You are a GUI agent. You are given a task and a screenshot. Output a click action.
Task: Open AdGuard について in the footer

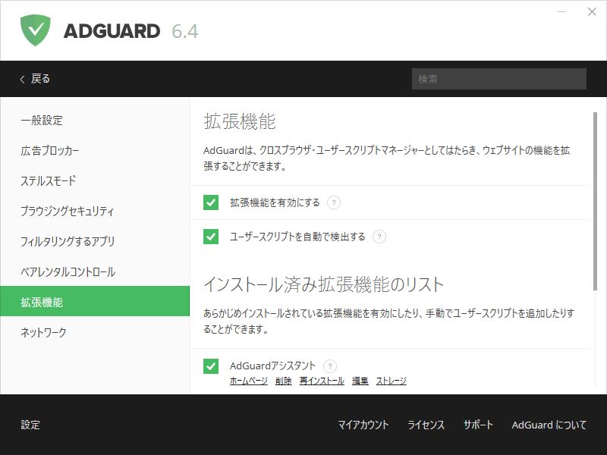549,425
